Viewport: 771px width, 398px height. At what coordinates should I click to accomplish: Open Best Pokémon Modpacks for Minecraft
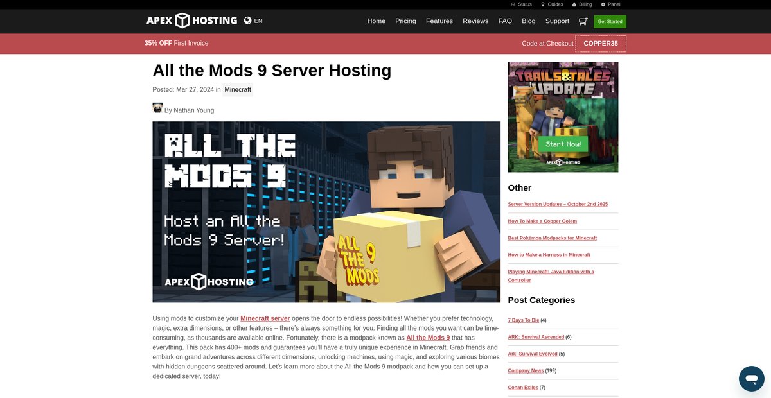(553, 238)
